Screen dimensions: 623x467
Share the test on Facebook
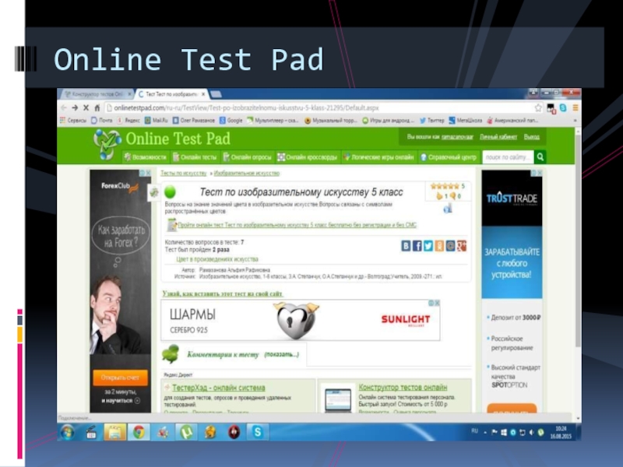[417, 246]
